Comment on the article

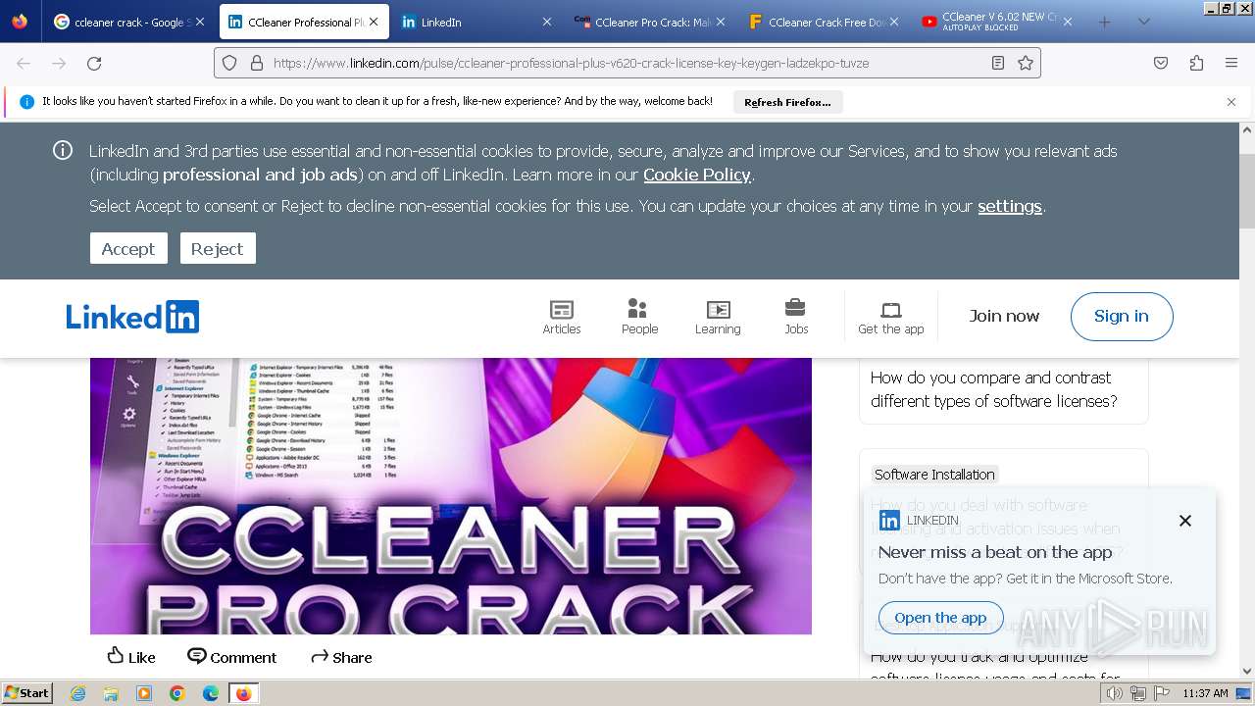click(232, 657)
